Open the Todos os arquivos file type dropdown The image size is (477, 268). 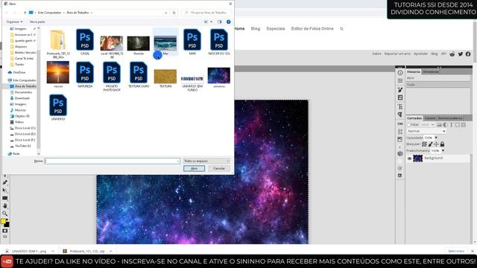click(x=206, y=161)
